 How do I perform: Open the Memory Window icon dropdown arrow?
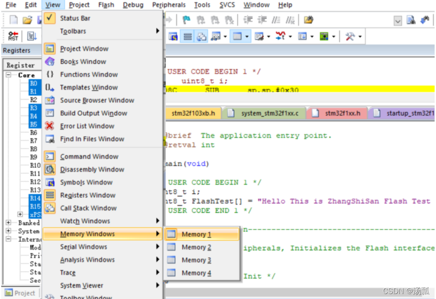point(247,36)
